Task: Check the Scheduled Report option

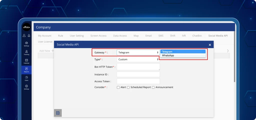Action: pyautogui.click(x=128, y=87)
